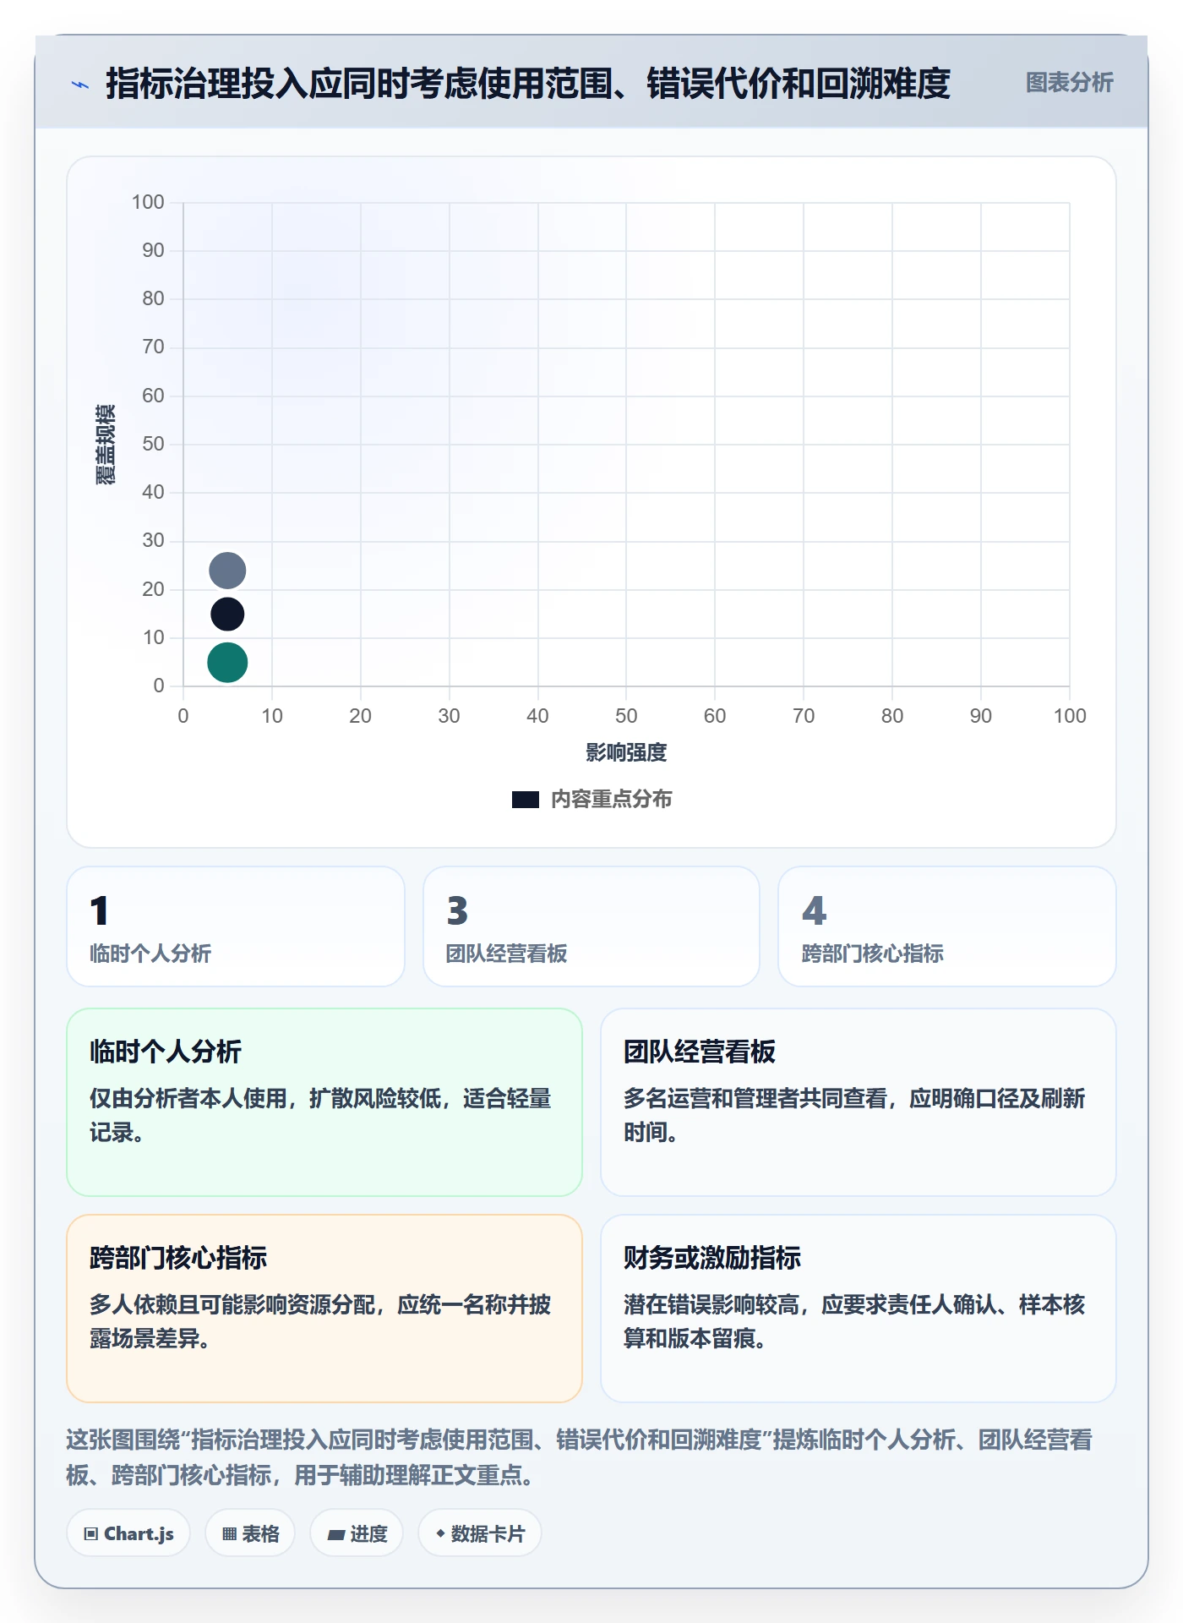Click the 覆盖规模 y-axis title
Screen dimensions: 1183x1623
tap(106, 445)
